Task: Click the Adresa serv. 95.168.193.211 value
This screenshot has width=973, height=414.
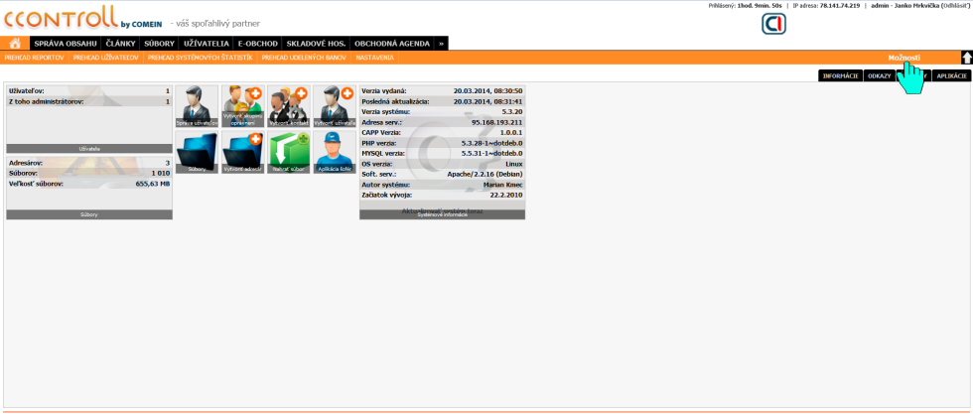Action: coord(497,122)
